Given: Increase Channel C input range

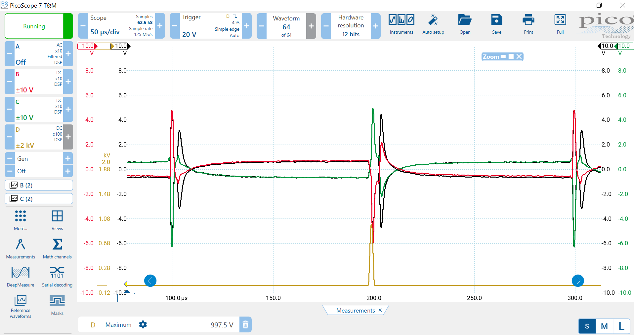Looking at the screenshot, I should (x=68, y=109).
